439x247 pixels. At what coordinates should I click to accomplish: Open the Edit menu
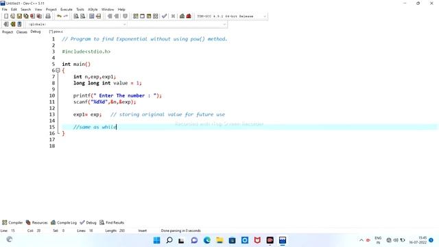point(14,10)
